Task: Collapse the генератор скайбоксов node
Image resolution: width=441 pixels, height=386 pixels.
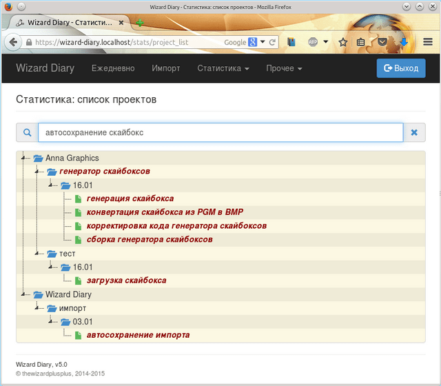Action: click(x=37, y=172)
